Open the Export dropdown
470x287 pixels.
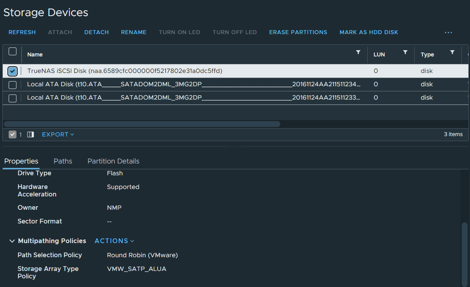(x=58, y=134)
